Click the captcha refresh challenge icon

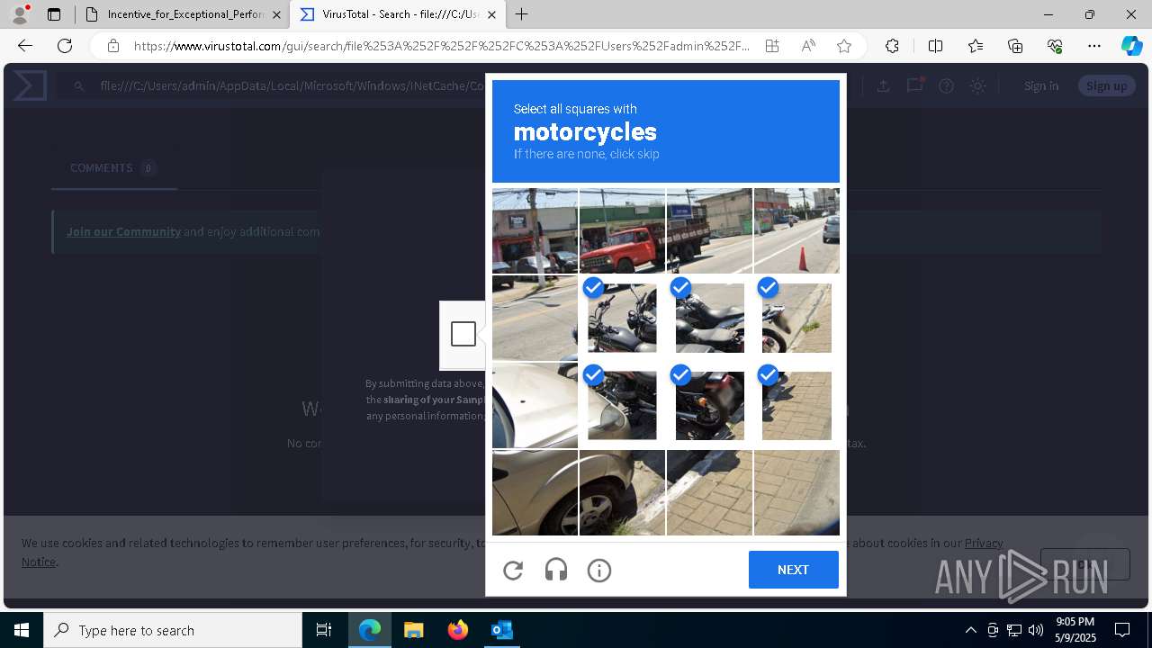[x=513, y=570]
